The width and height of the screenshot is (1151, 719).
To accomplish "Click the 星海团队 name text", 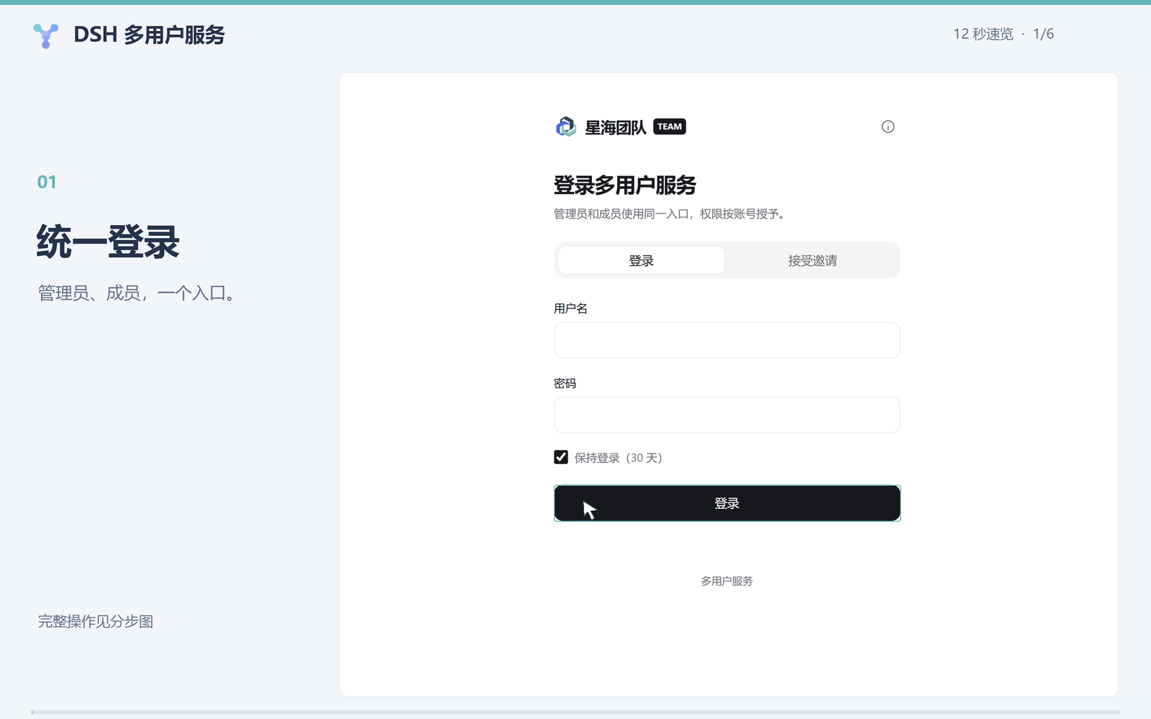I will tap(615, 127).
